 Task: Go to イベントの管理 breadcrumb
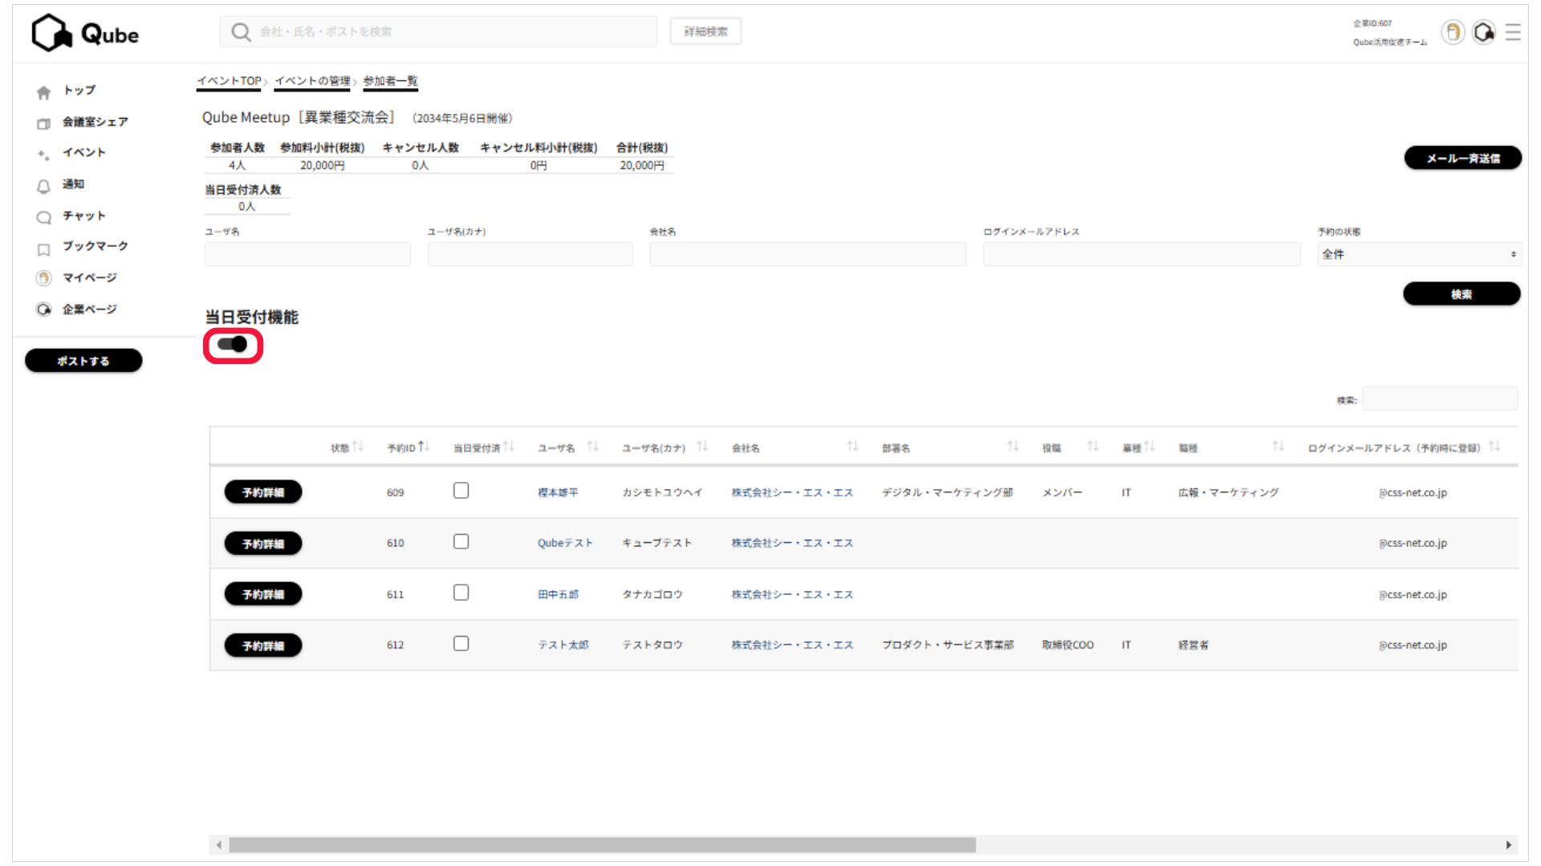click(312, 81)
